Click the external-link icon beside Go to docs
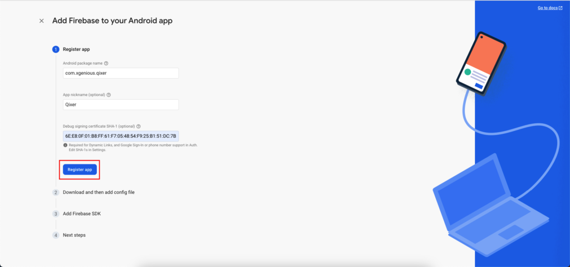The height and width of the screenshot is (267, 570). (561, 8)
